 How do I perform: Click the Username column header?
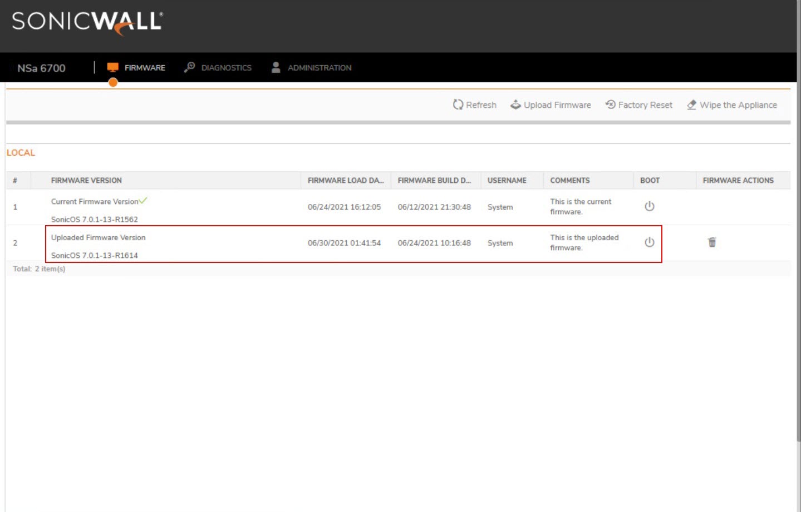tap(507, 181)
